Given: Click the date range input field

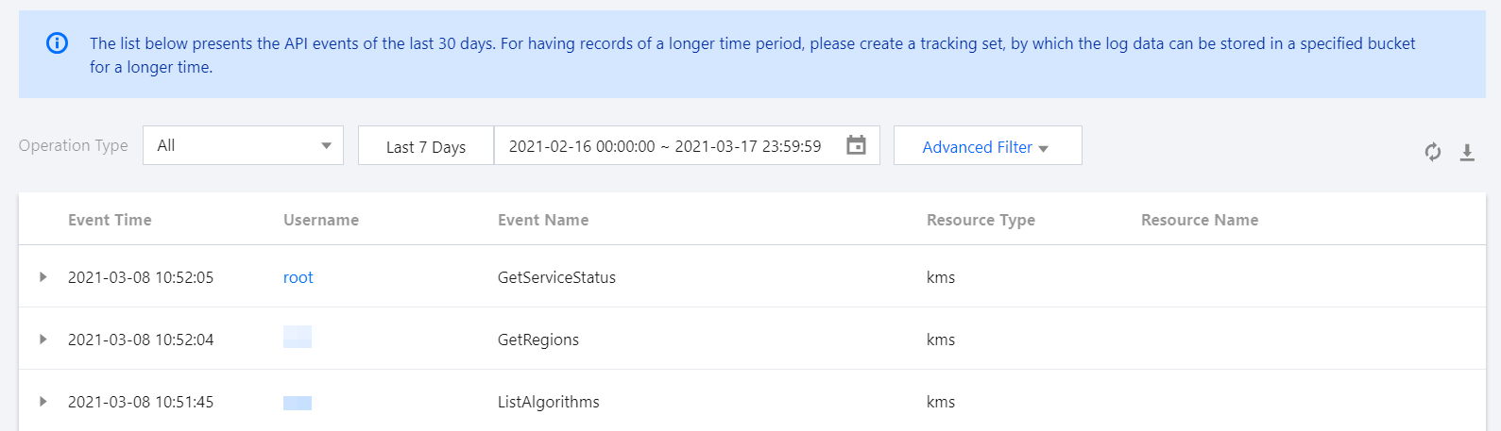Looking at the screenshot, I should (x=665, y=146).
